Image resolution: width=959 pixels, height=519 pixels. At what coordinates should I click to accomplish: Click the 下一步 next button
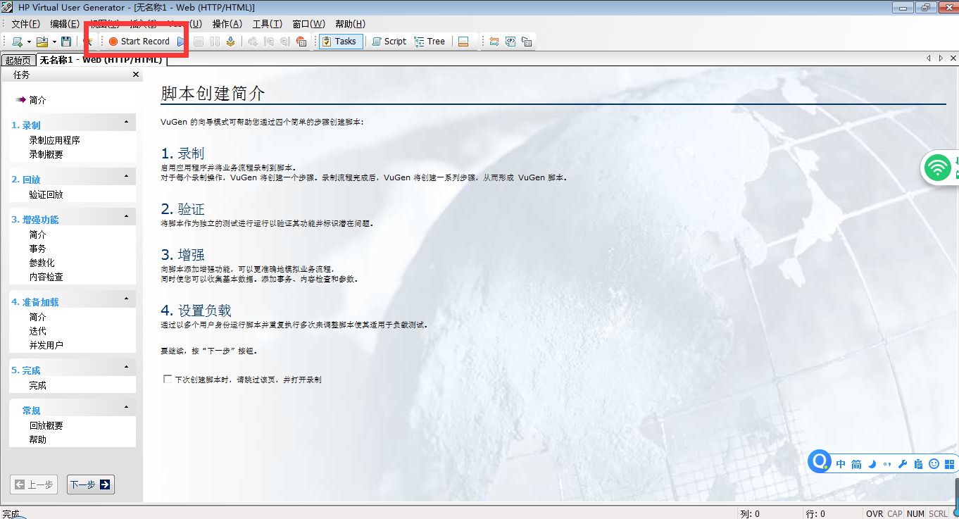[x=90, y=484]
